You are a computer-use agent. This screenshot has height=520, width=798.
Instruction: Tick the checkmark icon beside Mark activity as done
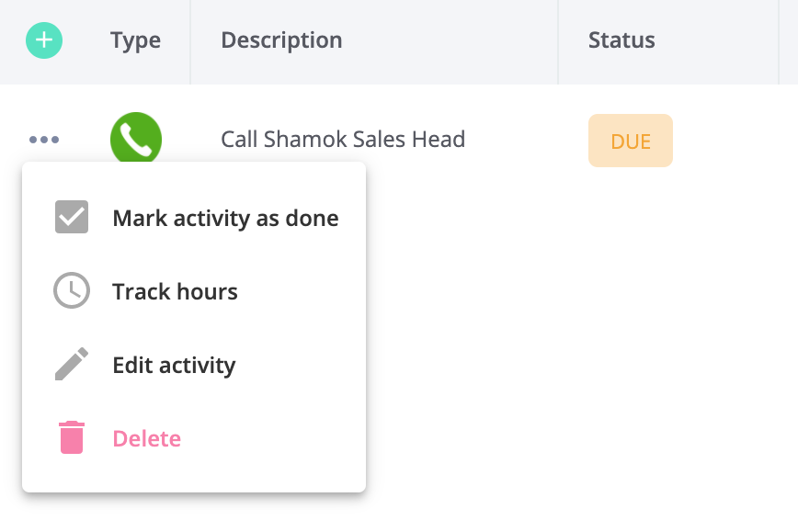coord(72,217)
